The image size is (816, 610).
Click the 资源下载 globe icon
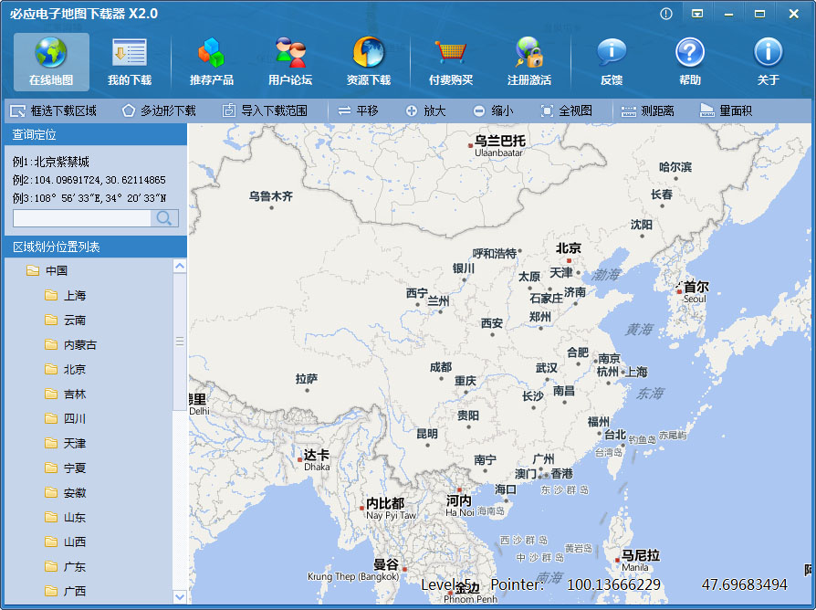(x=369, y=61)
